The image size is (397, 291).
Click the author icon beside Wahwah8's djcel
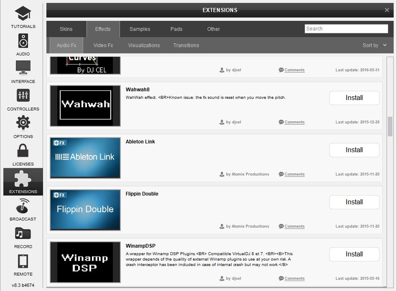[x=222, y=122]
